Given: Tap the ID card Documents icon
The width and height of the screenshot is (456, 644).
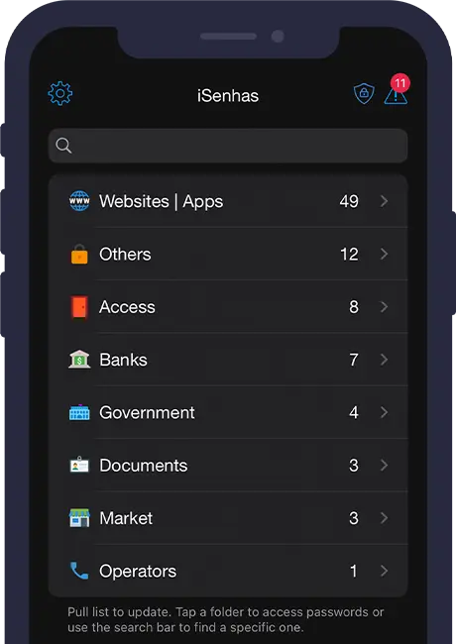Looking at the screenshot, I should (x=79, y=465).
